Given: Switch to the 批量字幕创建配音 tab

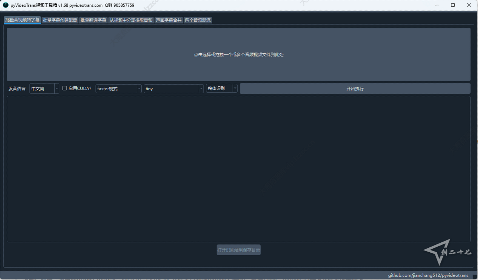Looking at the screenshot, I should coord(60,20).
